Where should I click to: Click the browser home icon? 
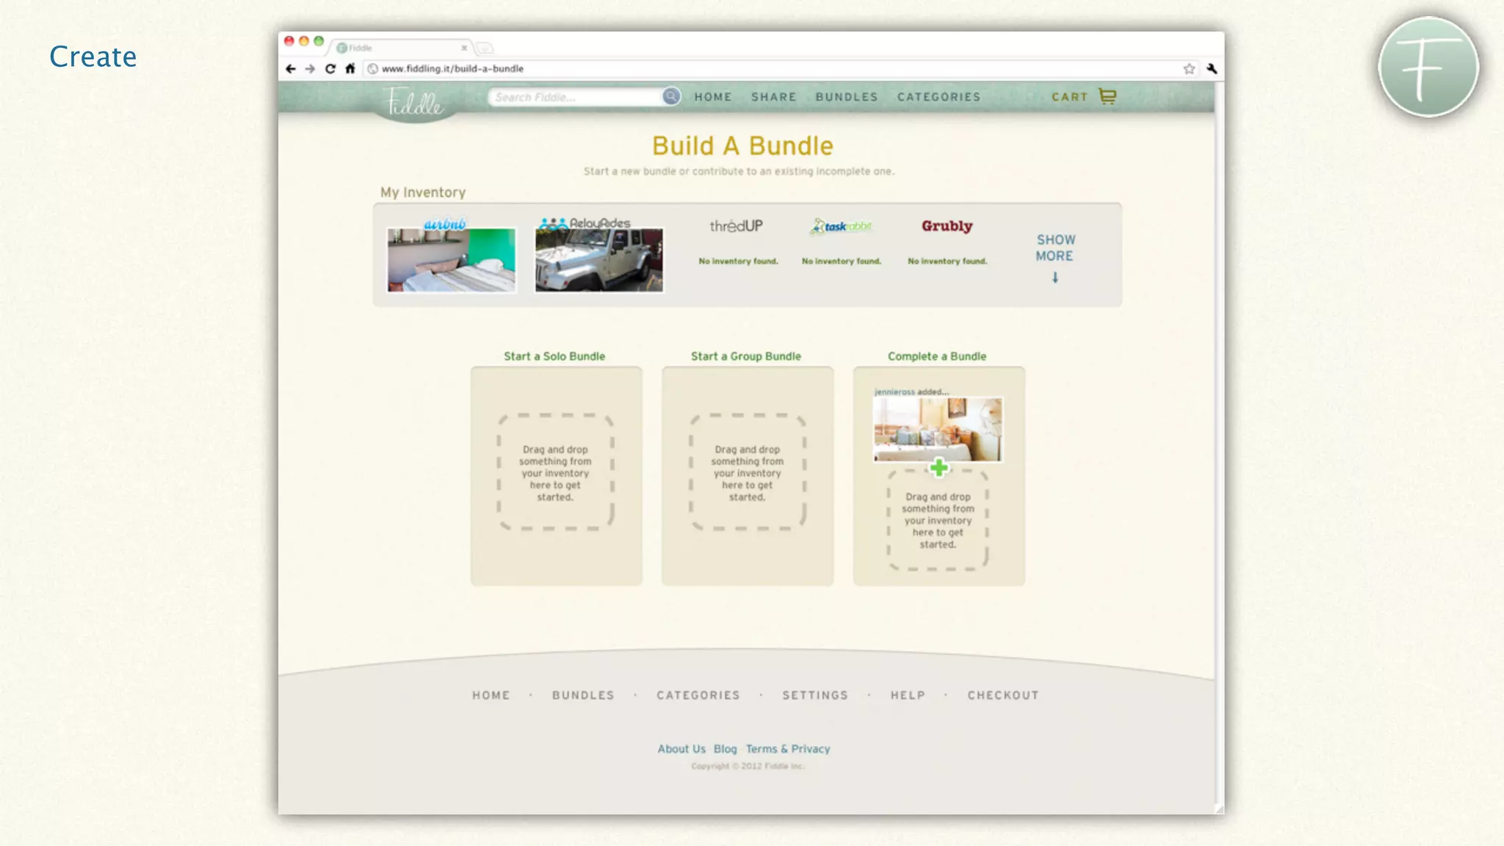tap(350, 69)
